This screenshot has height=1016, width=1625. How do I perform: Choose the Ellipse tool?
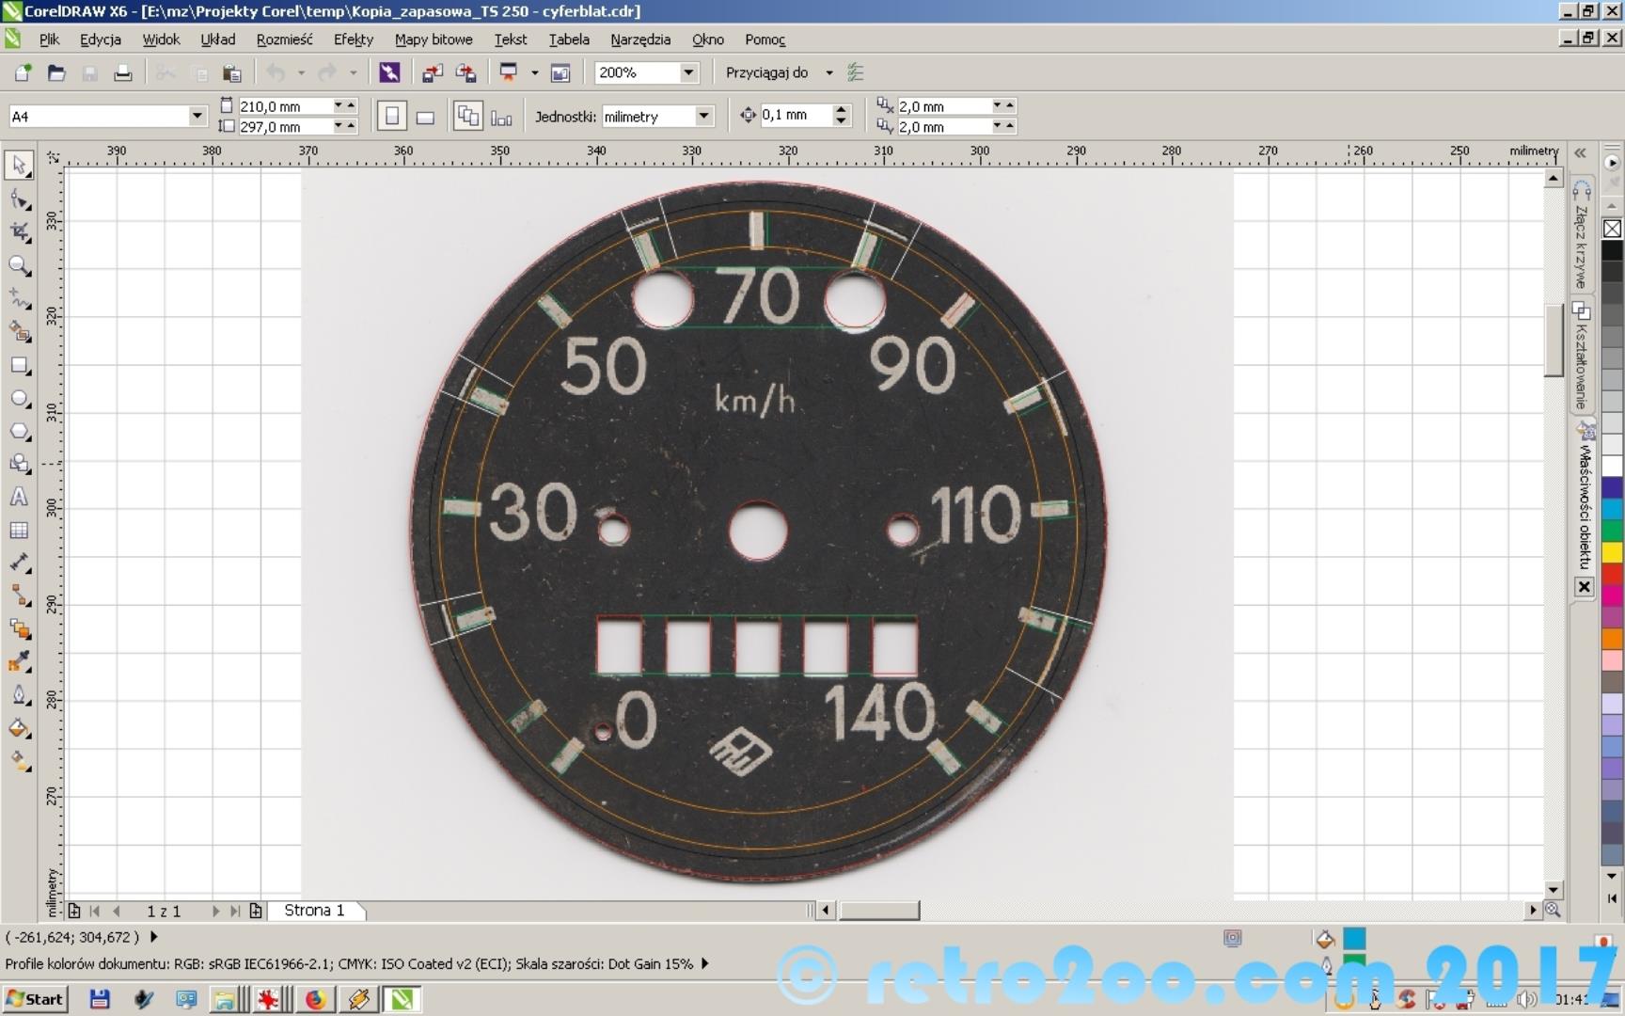(x=19, y=399)
